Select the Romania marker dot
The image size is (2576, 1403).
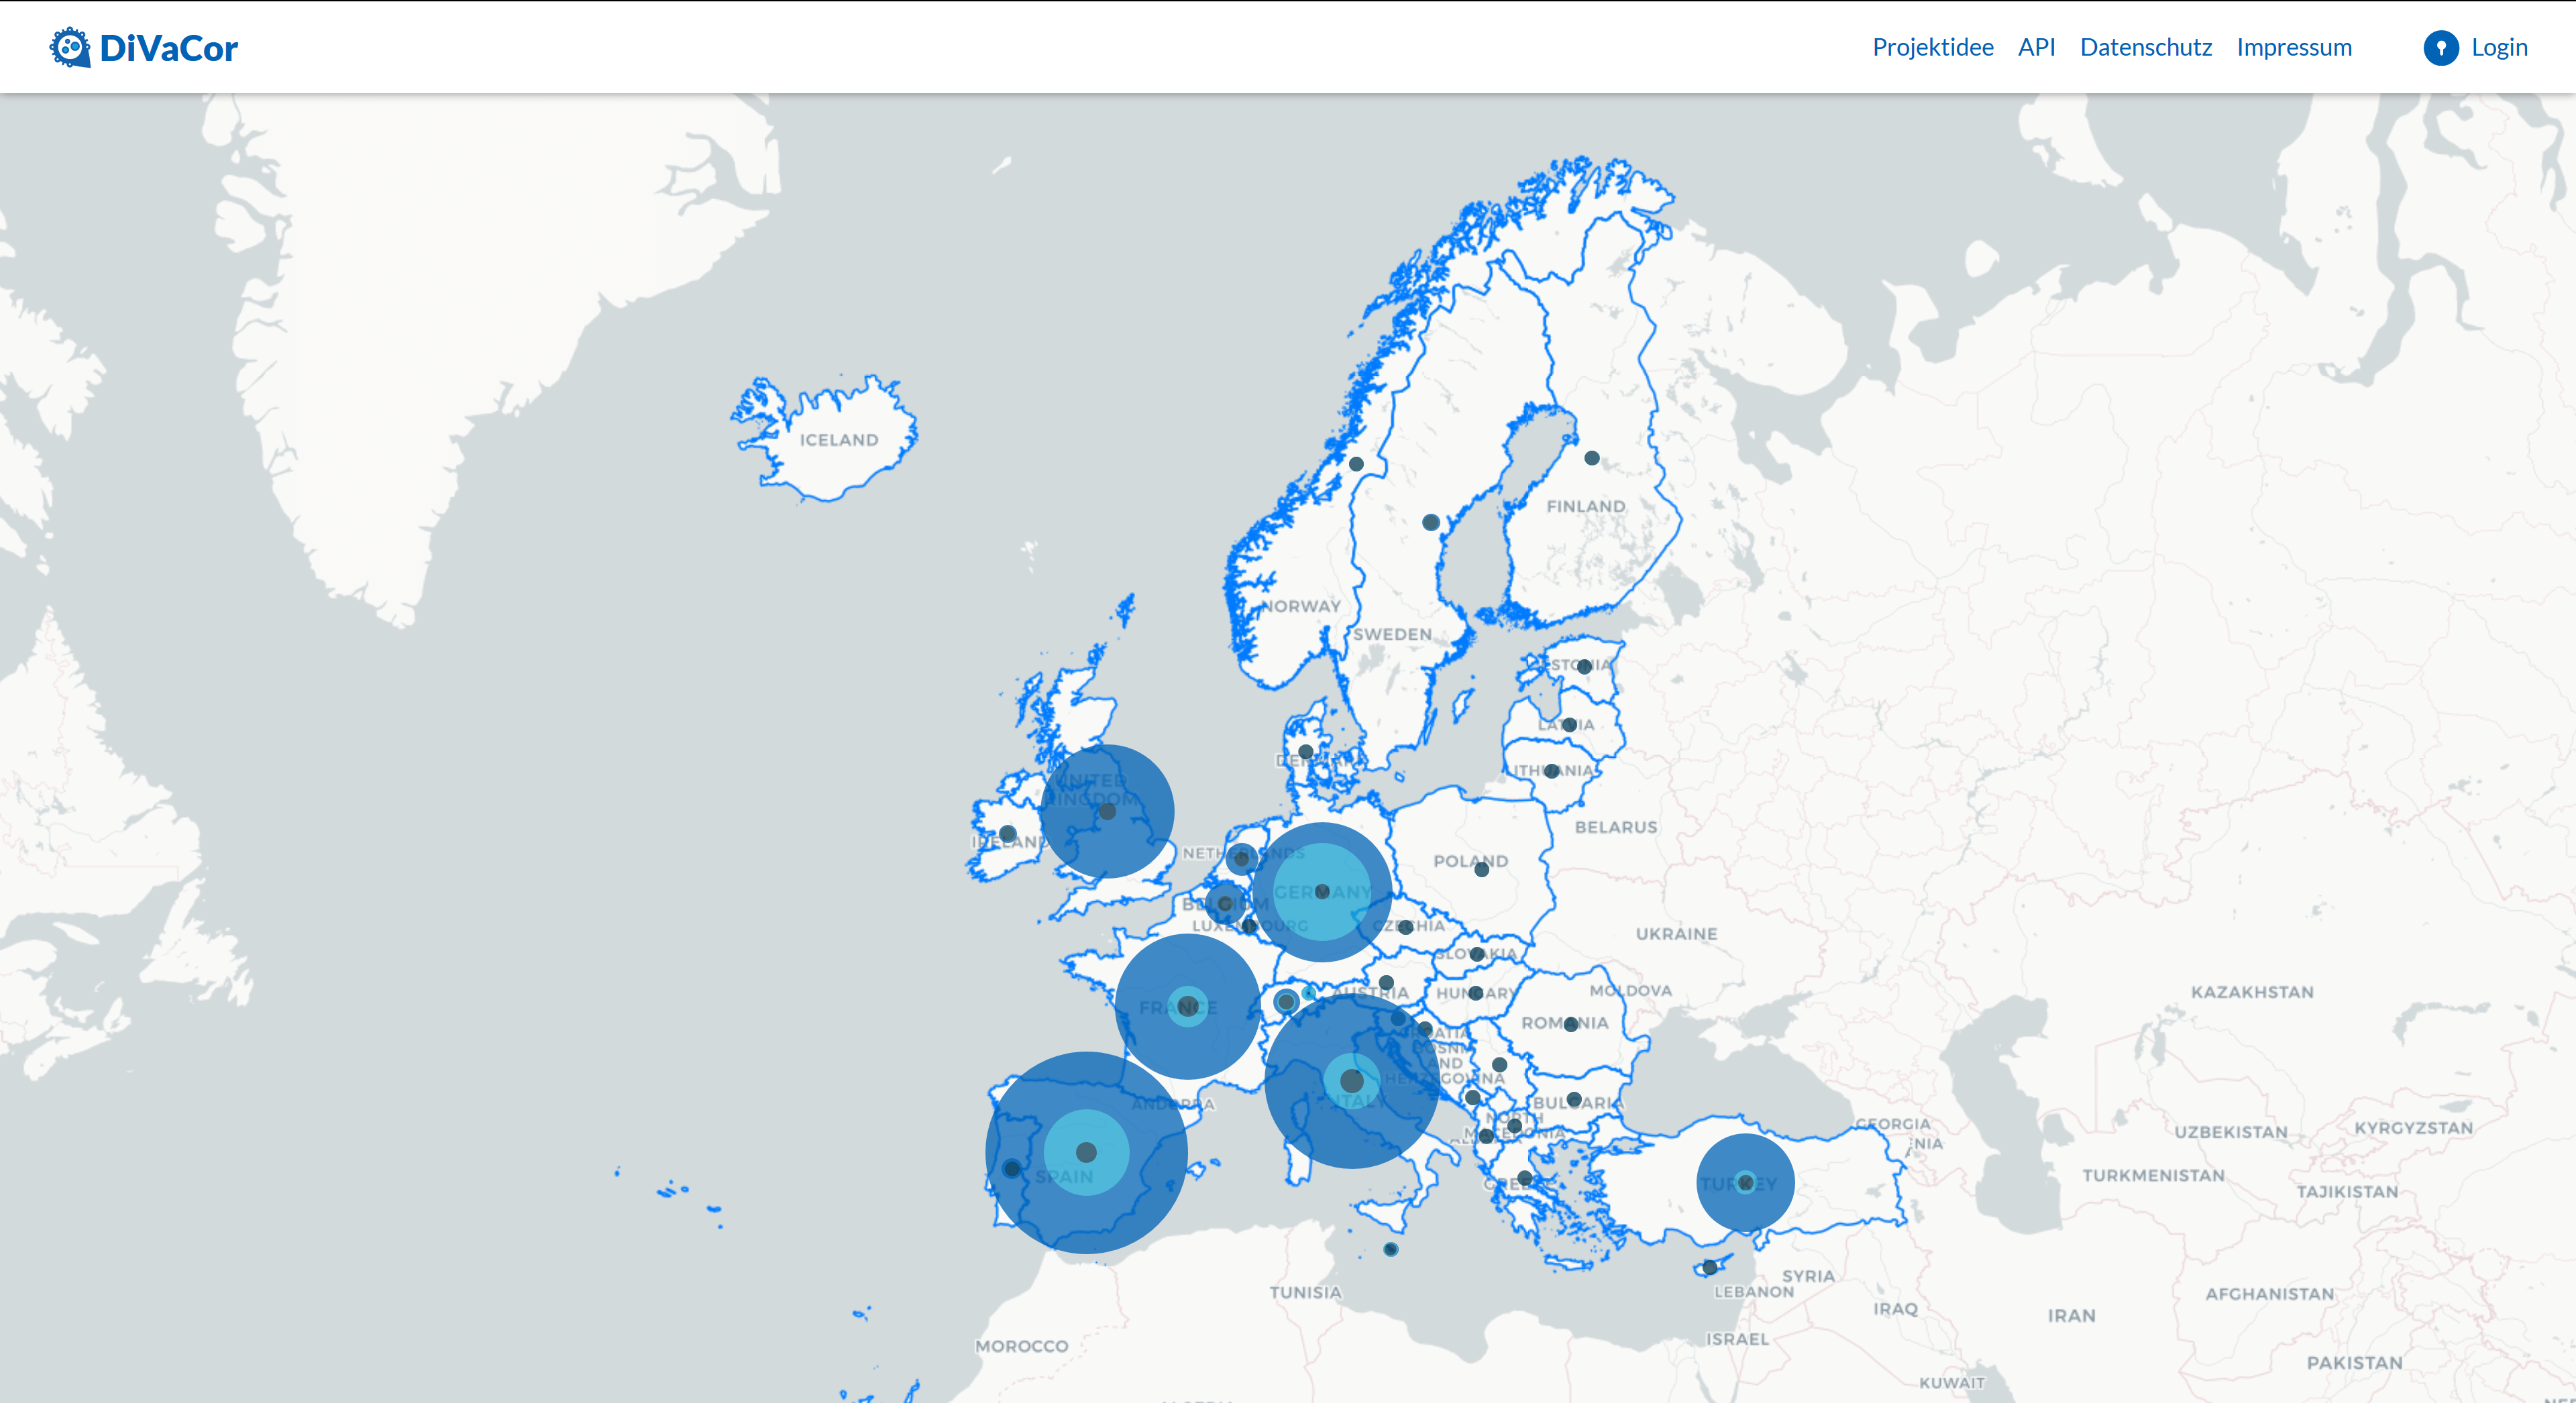[x=1570, y=1024]
